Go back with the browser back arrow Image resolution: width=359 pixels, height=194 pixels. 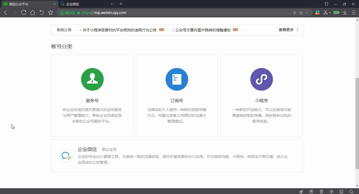(x=6, y=13)
